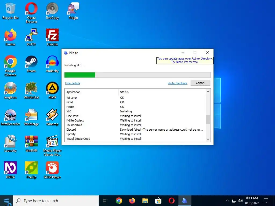The image size is (275, 206).
Task: Select the GOM row in the list
Action: [135, 102]
